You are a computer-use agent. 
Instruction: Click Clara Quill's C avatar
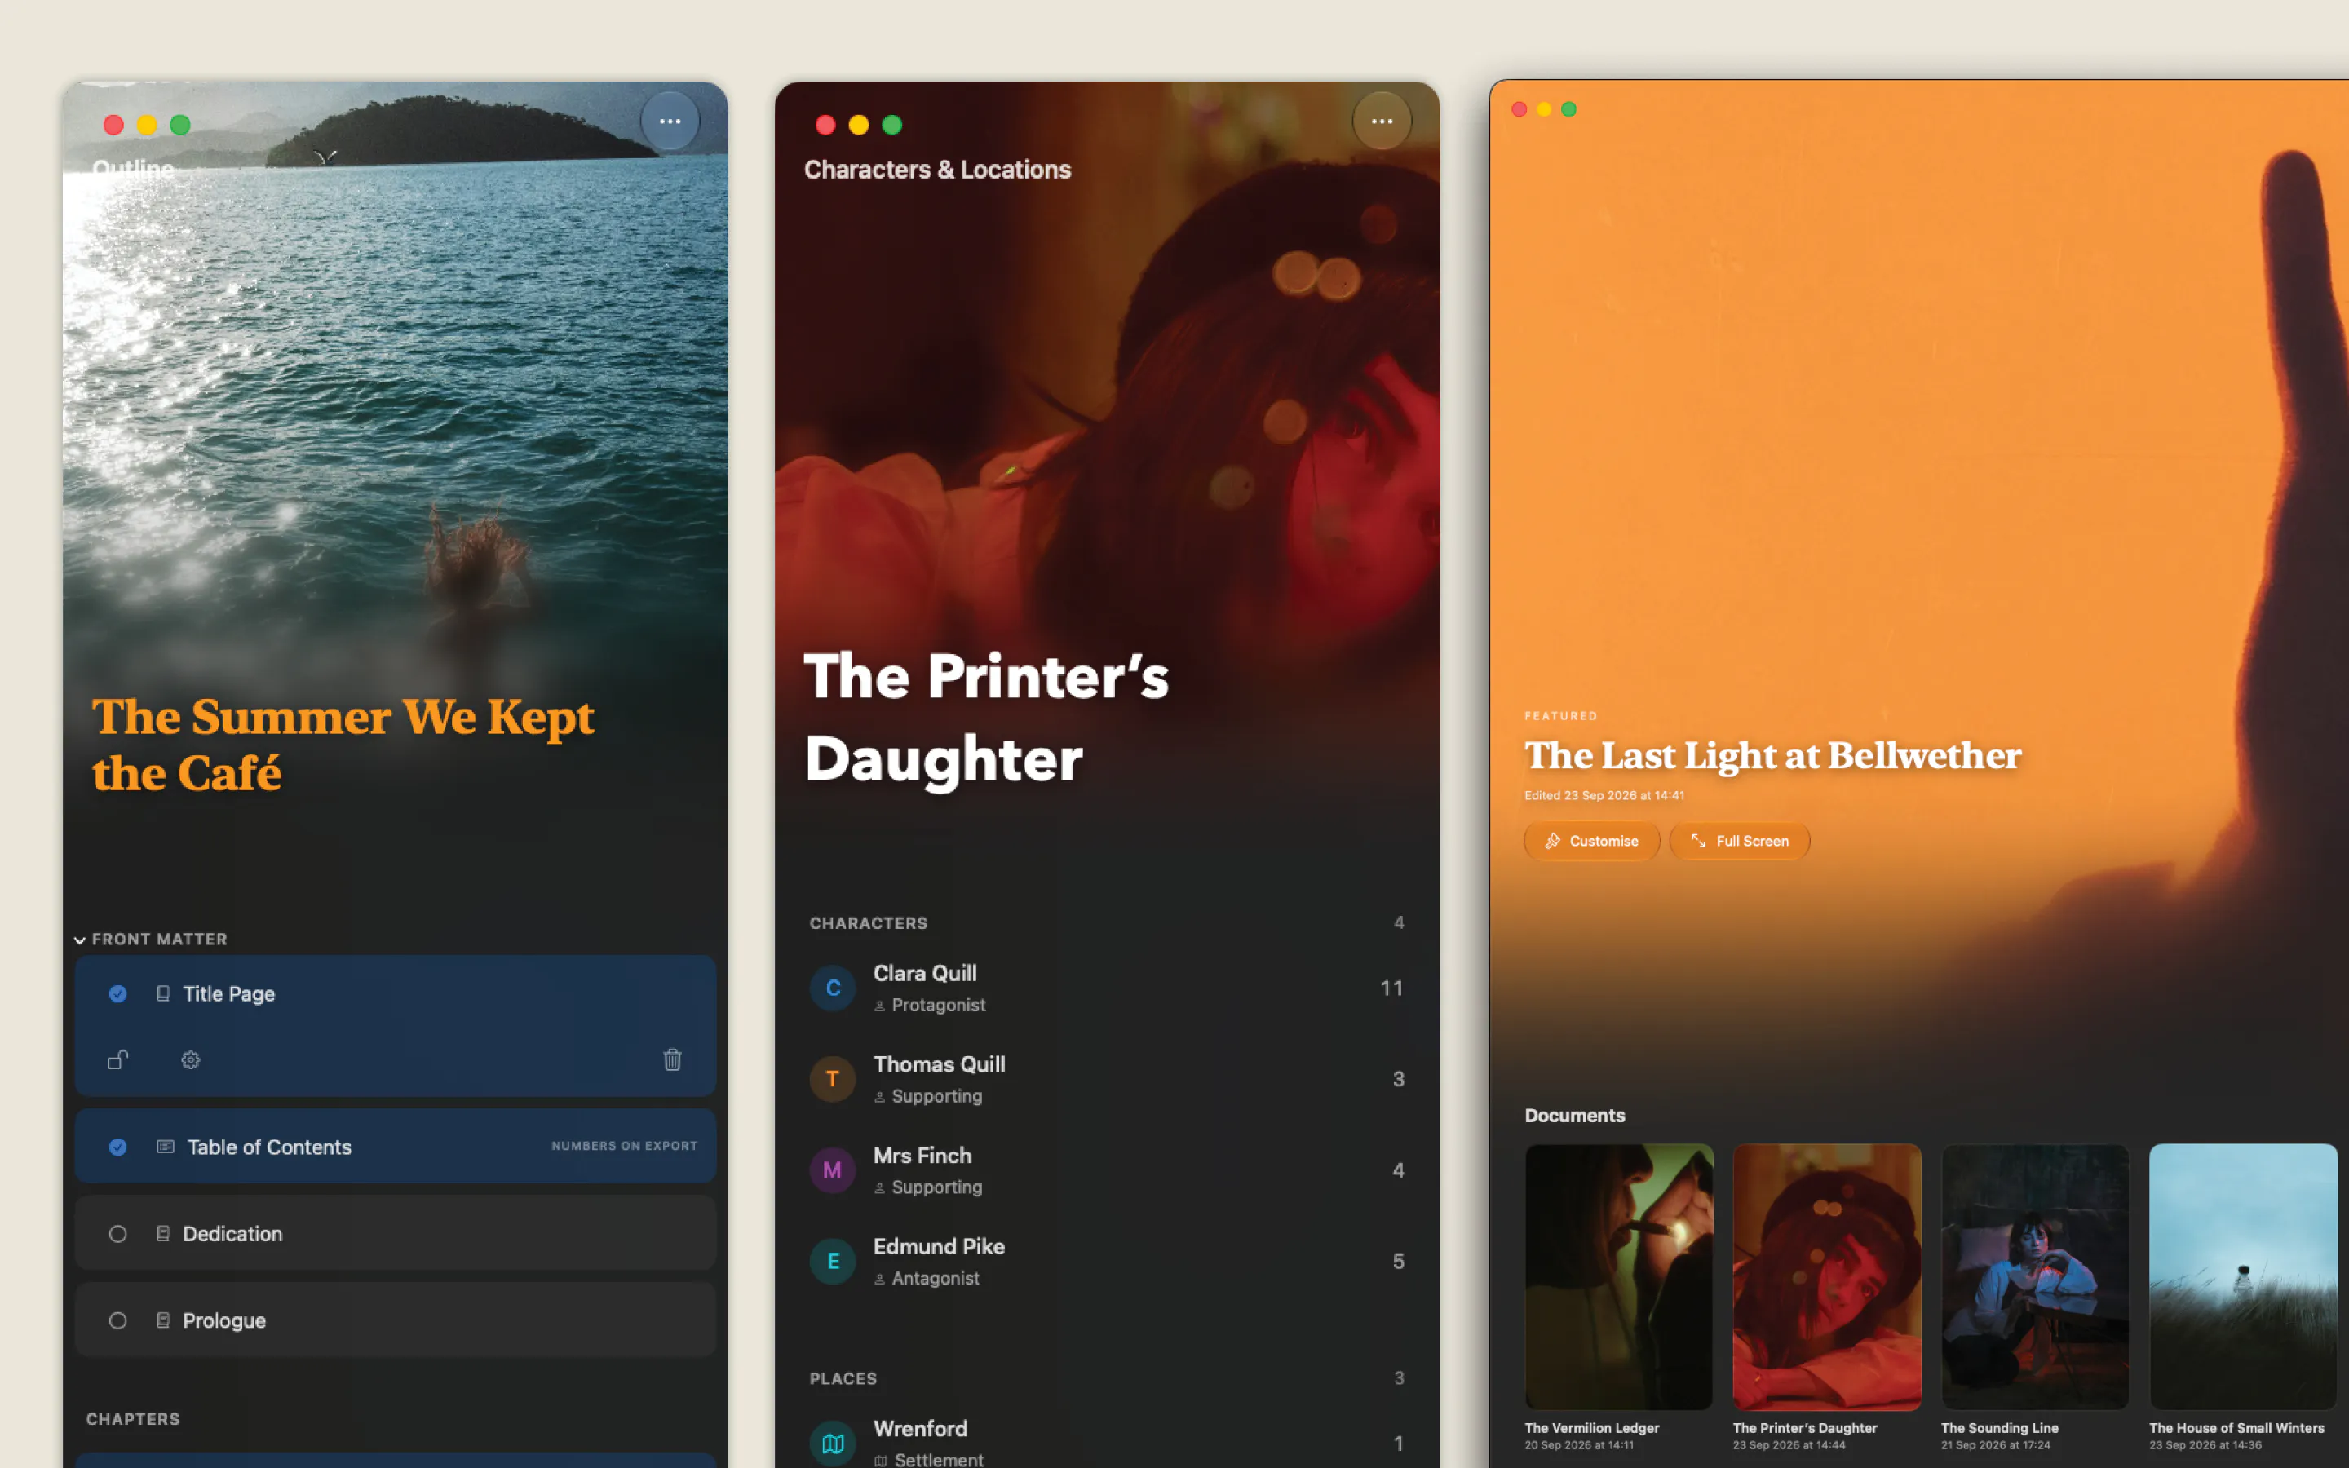(x=833, y=988)
